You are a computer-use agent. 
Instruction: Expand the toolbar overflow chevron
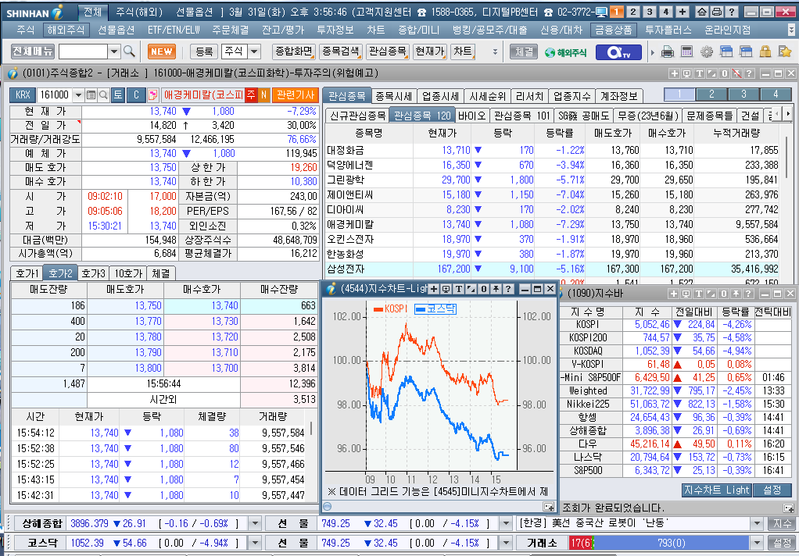click(x=494, y=52)
